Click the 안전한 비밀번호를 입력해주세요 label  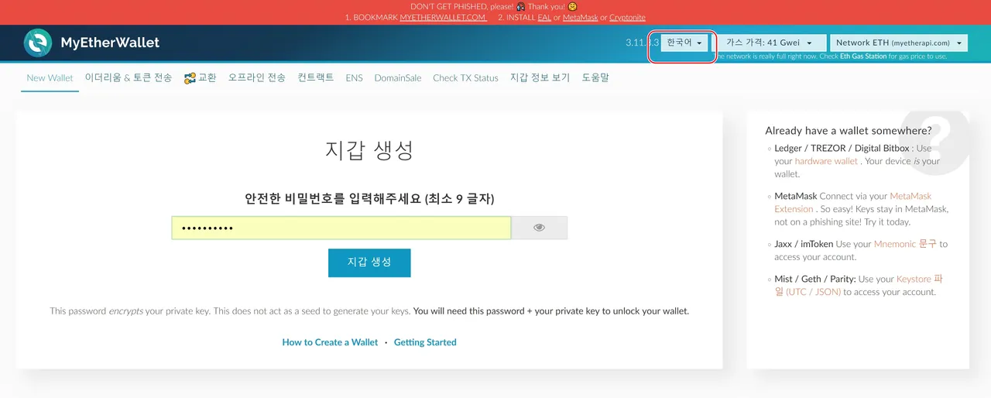pyautogui.click(x=369, y=199)
